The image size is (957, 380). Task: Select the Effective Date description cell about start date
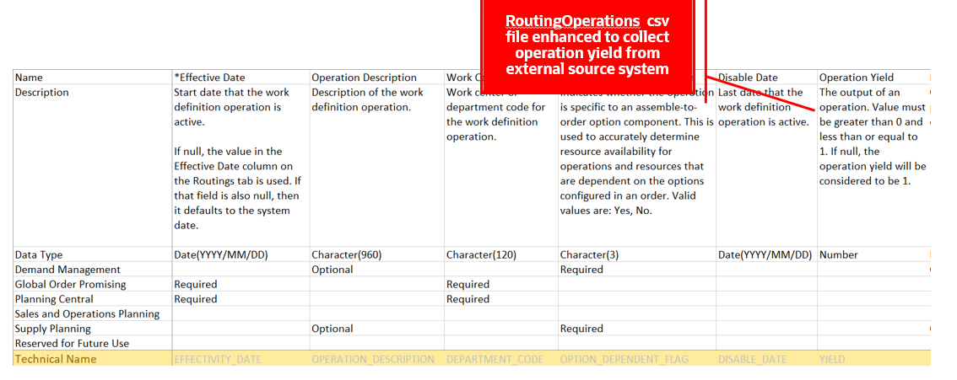(241, 166)
